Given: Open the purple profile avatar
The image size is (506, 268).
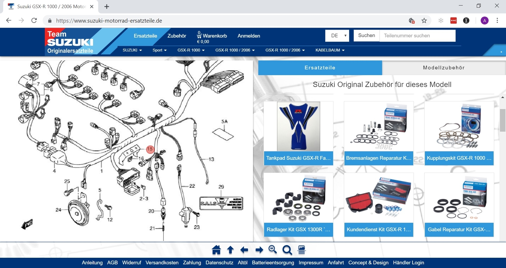Looking at the screenshot, I should point(485,20).
